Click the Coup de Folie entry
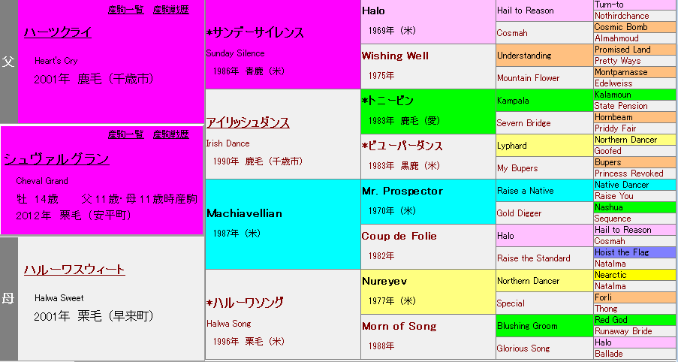The width and height of the screenshot is (678, 362). 399,236
